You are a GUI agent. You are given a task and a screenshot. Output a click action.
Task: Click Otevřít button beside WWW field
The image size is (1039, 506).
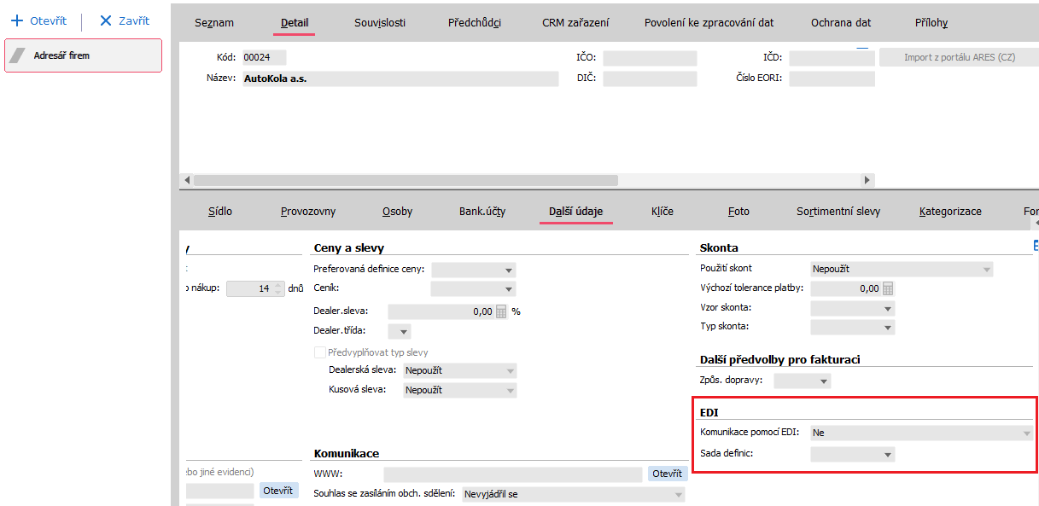(668, 474)
